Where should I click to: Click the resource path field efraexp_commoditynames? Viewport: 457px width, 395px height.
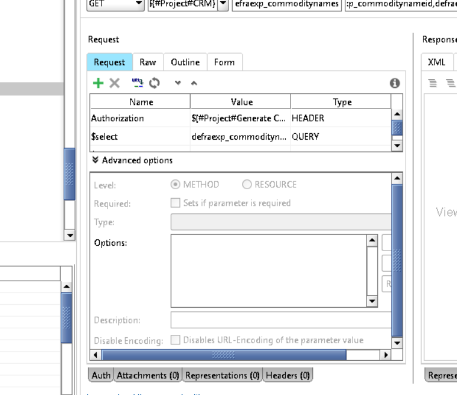(x=287, y=4)
